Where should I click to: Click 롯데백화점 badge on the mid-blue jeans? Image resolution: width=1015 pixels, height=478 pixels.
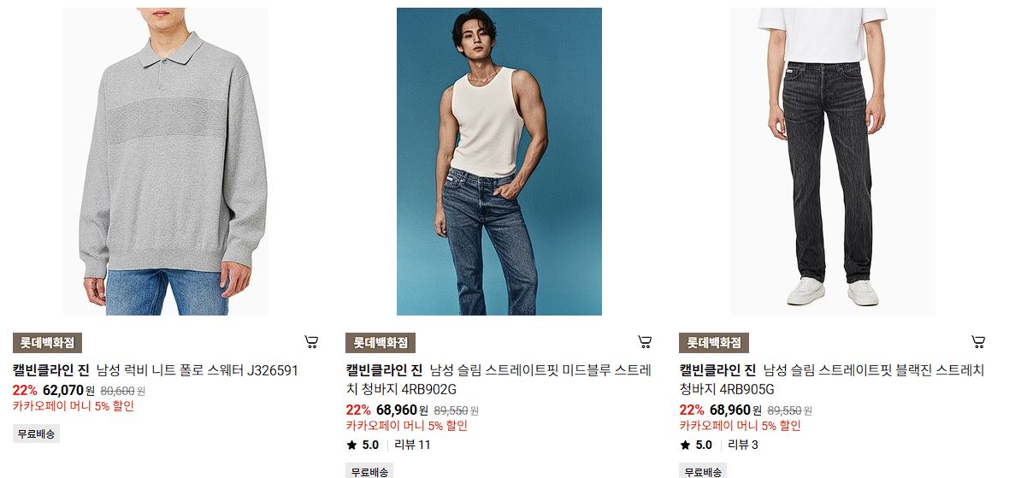click(x=381, y=343)
